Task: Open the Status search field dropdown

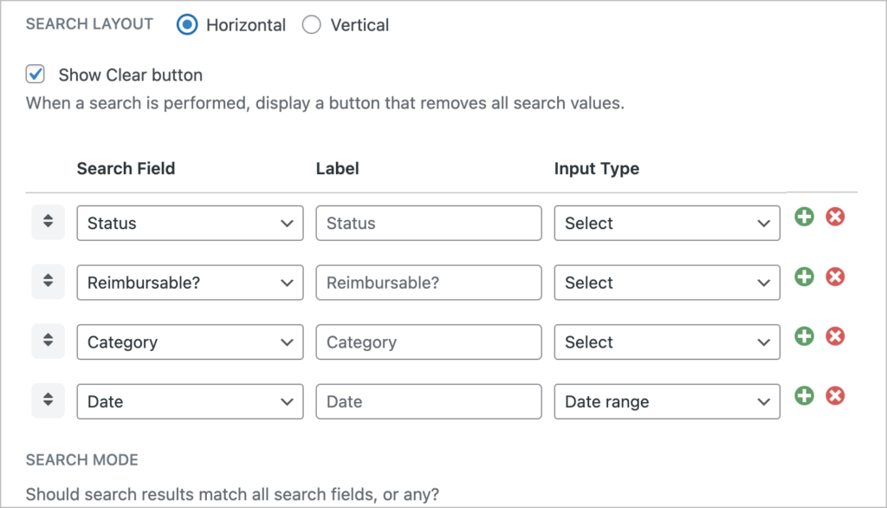Action: (190, 223)
